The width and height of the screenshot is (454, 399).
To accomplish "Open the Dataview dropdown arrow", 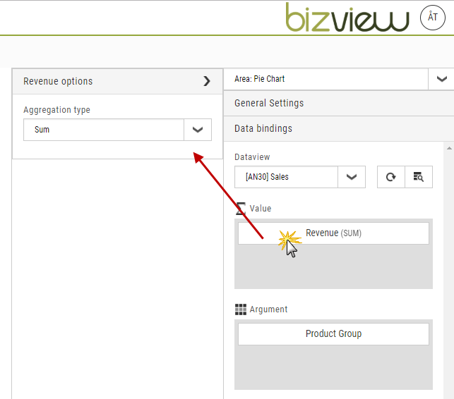I will click(352, 177).
